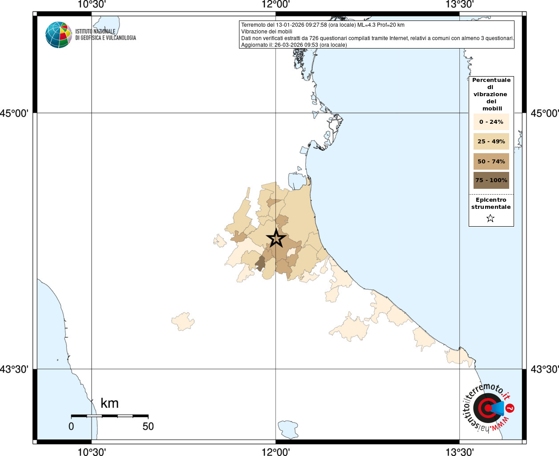Screen dimensions: 559x456
Task: Click the 0 - 24% legend swatch
Action: 491,122
